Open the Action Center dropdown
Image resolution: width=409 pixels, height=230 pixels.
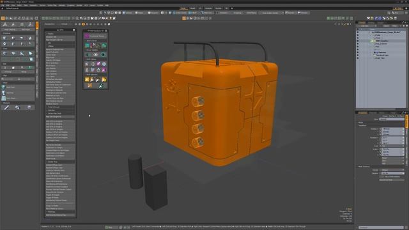point(180,13)
